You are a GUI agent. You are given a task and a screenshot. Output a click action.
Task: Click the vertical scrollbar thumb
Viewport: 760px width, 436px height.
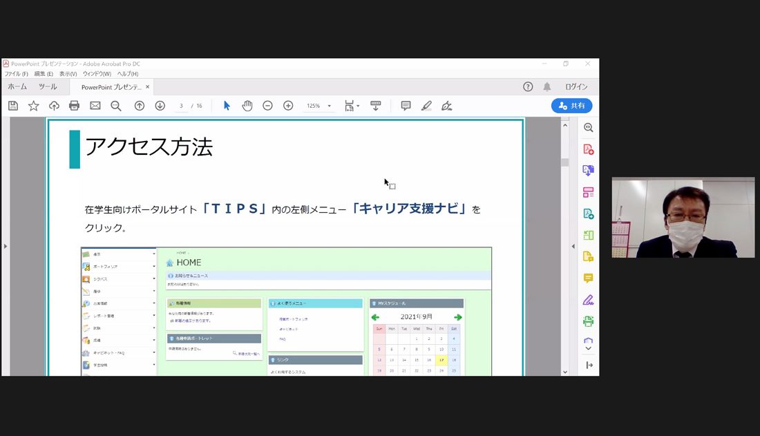pyautogui.click(x=565, y=162)
